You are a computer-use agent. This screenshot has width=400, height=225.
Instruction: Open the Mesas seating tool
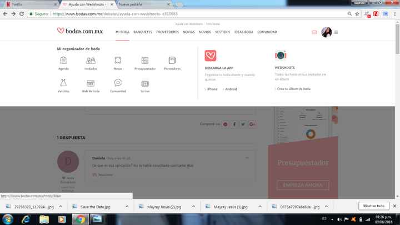click(x=118, y=63)
